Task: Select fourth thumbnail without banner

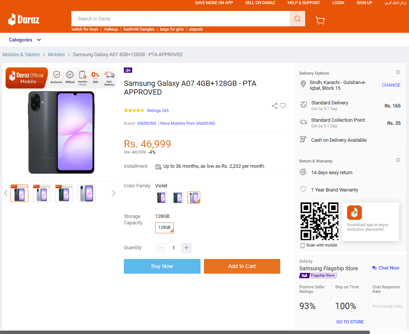Action: pos(86,193)
